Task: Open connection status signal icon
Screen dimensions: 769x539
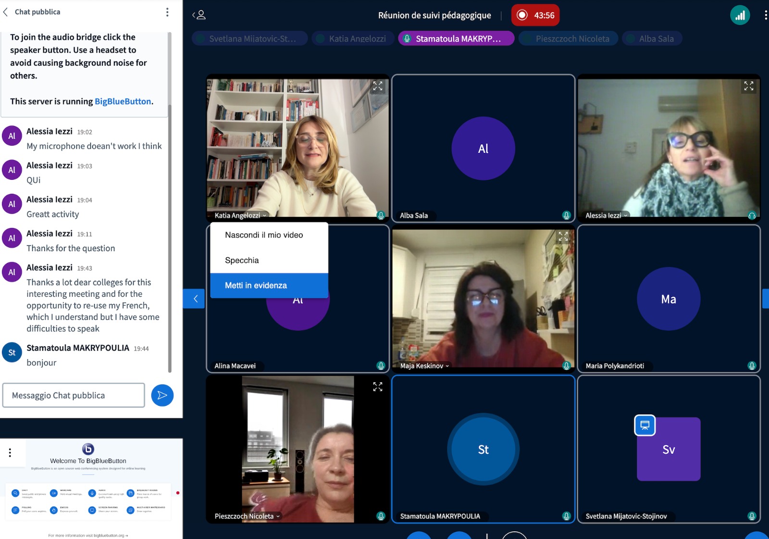Action: pyautogui.click(x=740, y=15)
